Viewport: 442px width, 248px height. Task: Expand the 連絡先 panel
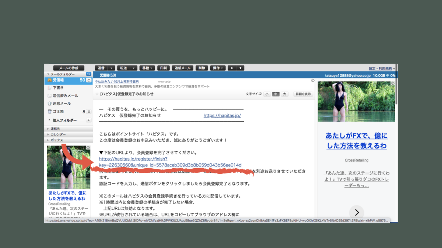pyautogui.click(x=69, y=129)
